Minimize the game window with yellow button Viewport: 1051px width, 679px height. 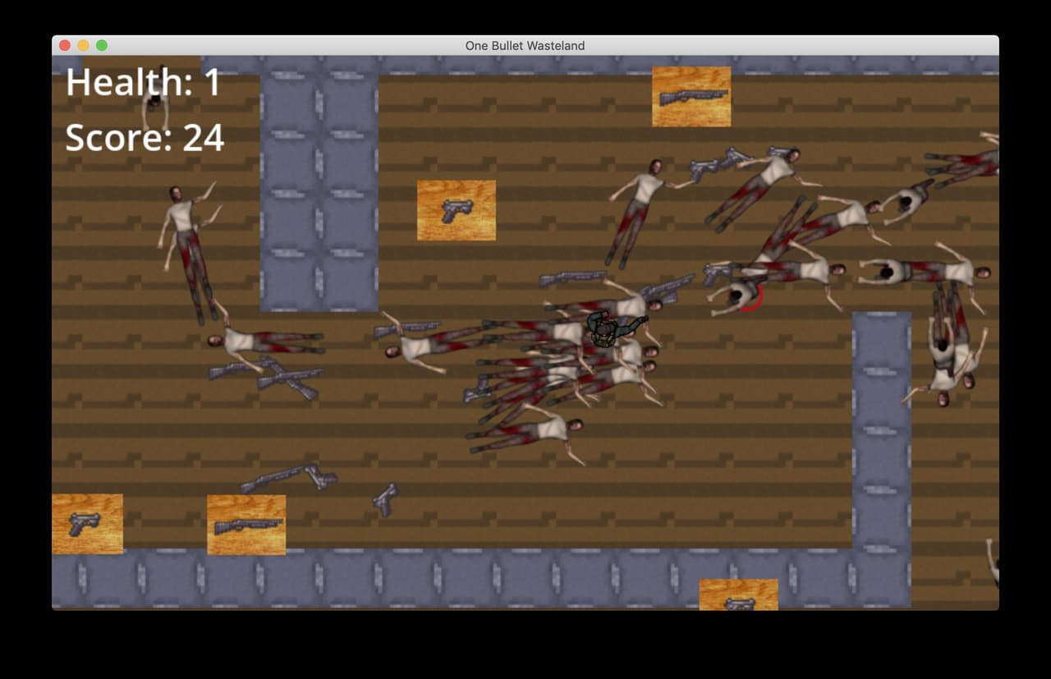coord(83,45)
